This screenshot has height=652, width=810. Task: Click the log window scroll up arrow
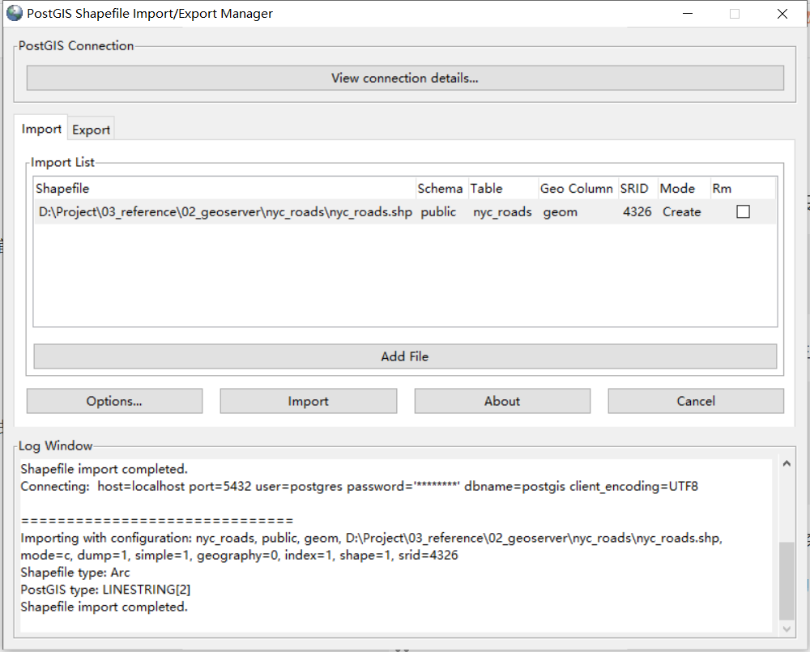787,463
